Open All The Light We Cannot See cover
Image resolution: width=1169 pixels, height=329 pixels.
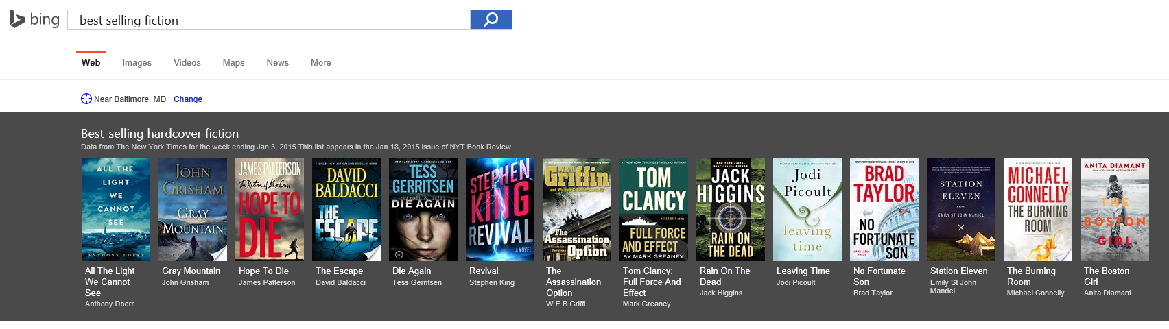(x=116, y=210)
